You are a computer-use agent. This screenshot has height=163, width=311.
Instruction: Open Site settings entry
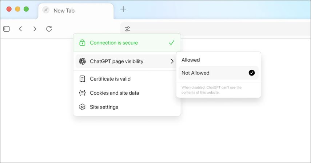(x=127, y=107)
